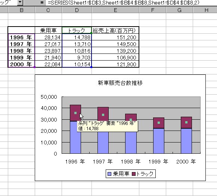
Task: Click the 1999 年 トラック bar marker
Action: pos(159,123)
